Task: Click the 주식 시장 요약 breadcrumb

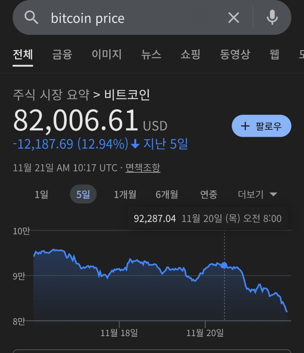Action: [x=51, y=95]
